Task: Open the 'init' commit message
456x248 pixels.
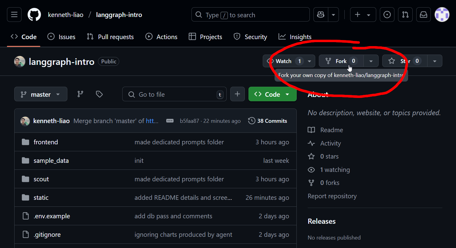Action: [139, 161]
